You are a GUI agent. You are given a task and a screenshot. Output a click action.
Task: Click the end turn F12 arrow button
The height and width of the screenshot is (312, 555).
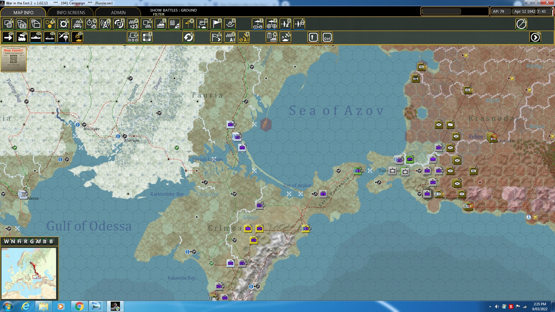pos(535,38)
